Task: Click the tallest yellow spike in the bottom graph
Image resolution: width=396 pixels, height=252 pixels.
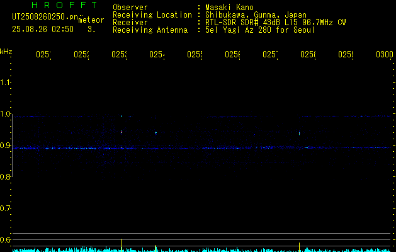Action: coord(122,245)
